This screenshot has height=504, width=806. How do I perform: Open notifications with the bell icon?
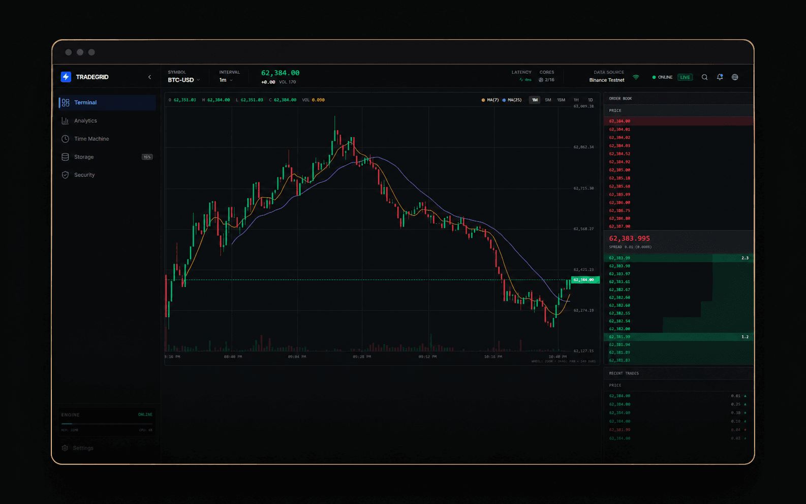(x=720, y=77)
